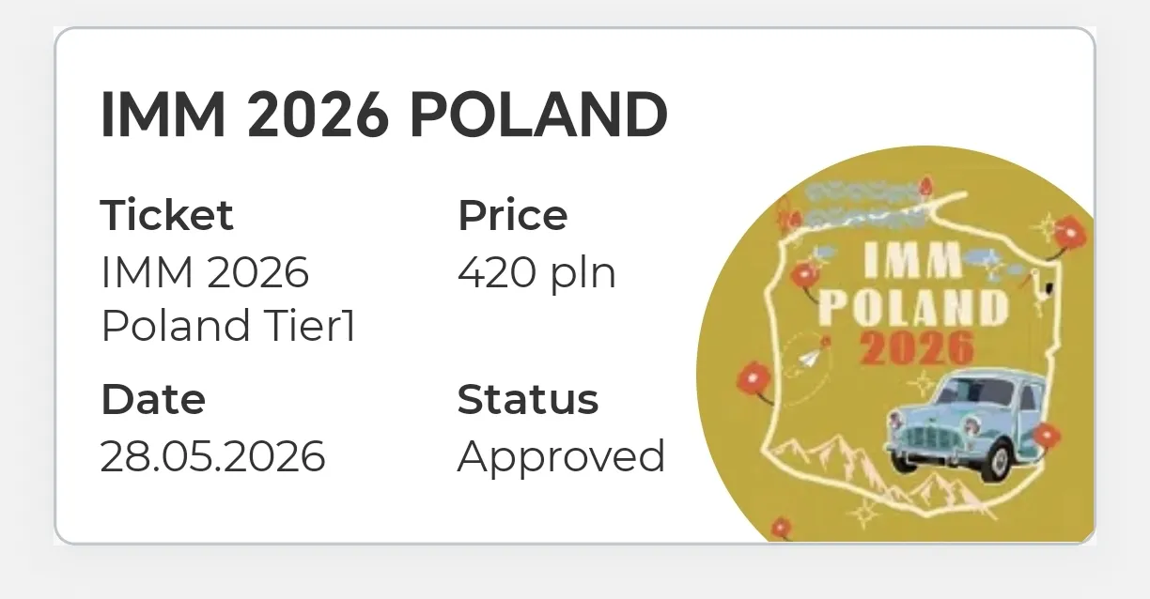Click the paper plane icon in the logo
The width and height of the screenshot is (1150, 599).
pyautogui.click(x=811, y=358)
